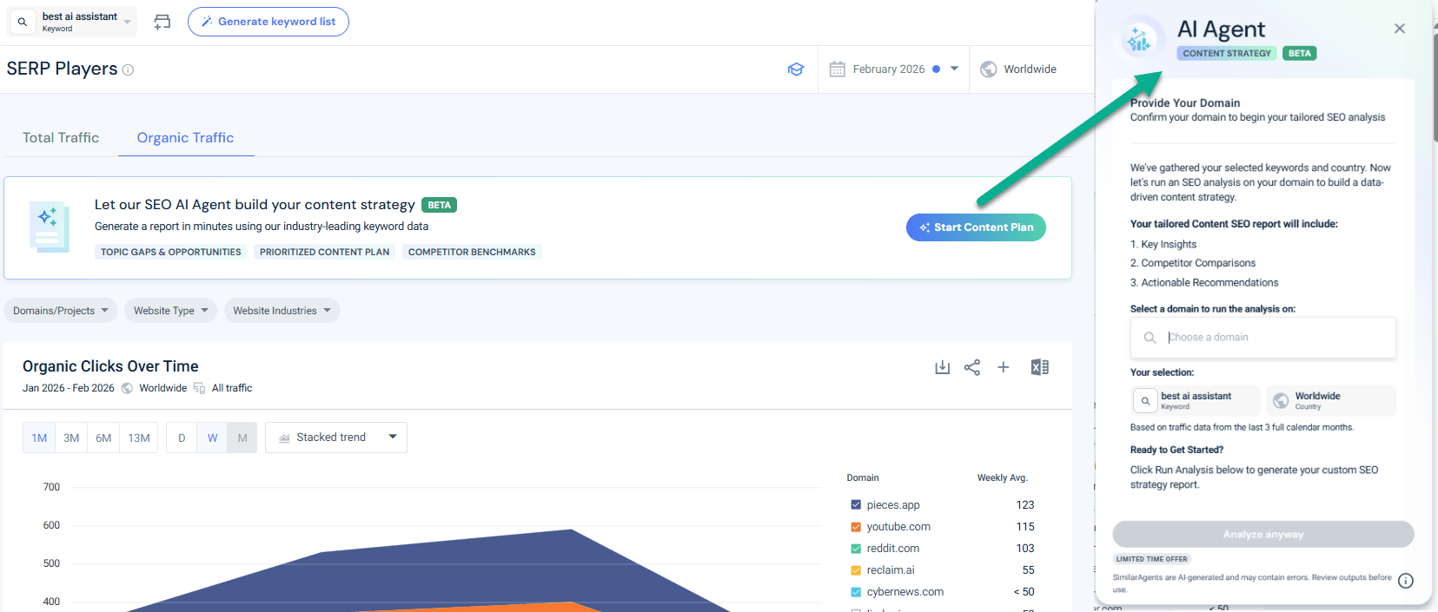The height and width of the screenshot is (612, 1438).
Task: Click the Weekly Avg. column header
Action: click(x=1002, y=477)
